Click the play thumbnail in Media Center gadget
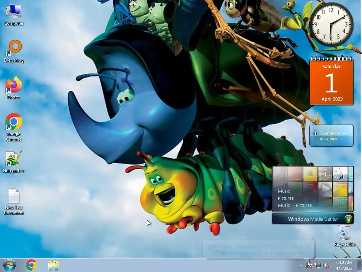The width and height of the screenshot is (362, 272). 325,189
